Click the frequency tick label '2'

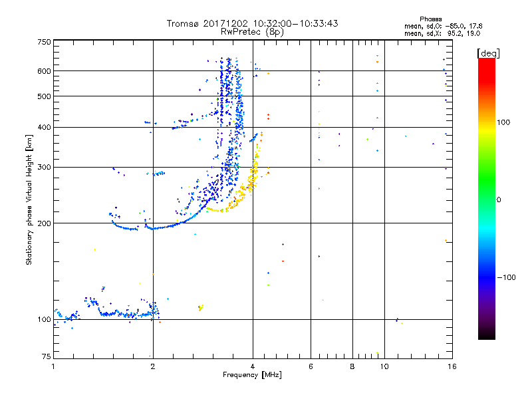tap(153, 366)
